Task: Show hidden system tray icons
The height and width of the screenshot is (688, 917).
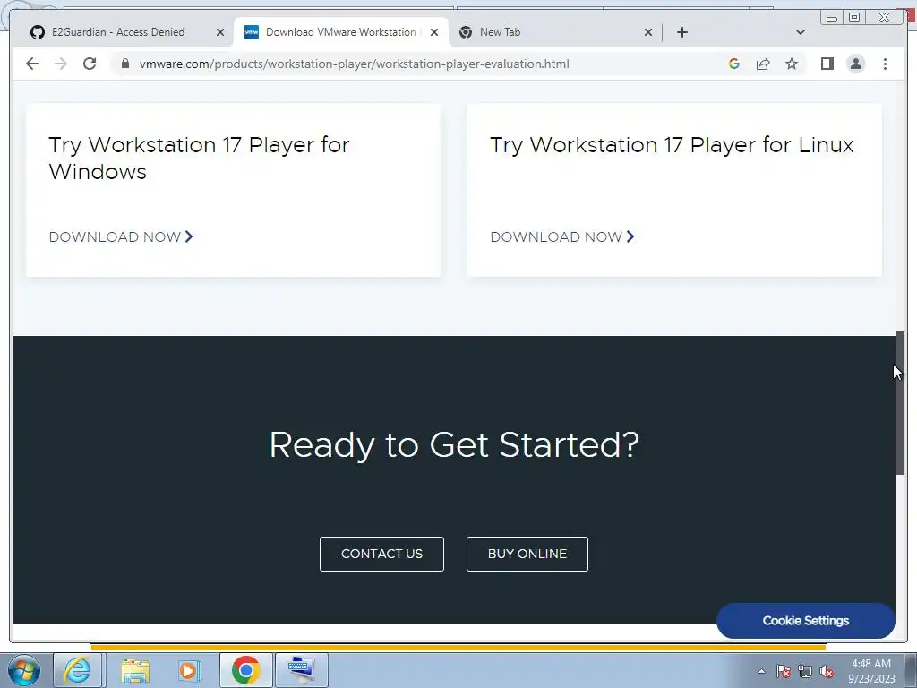Action: pos(761,672)
